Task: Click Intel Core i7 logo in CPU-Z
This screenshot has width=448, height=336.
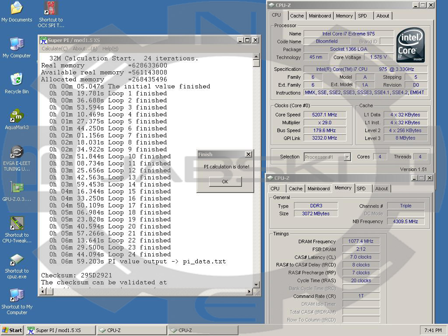Action: [410, 45]
